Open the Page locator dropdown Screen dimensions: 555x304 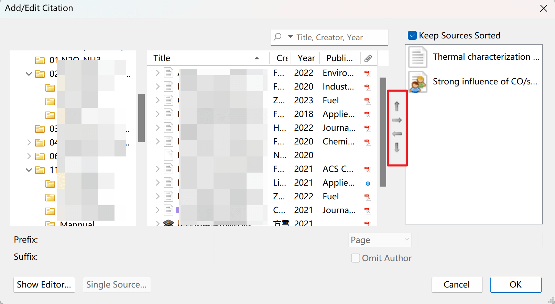[380, 240]
